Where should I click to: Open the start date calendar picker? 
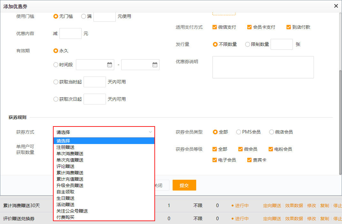pos(110,65)
